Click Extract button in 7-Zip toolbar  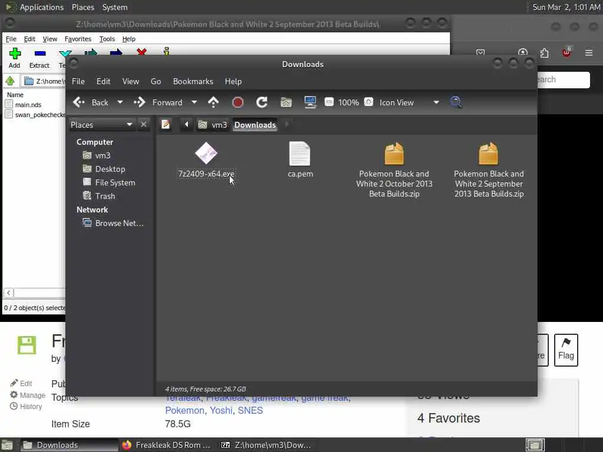(x=39, y=58)
